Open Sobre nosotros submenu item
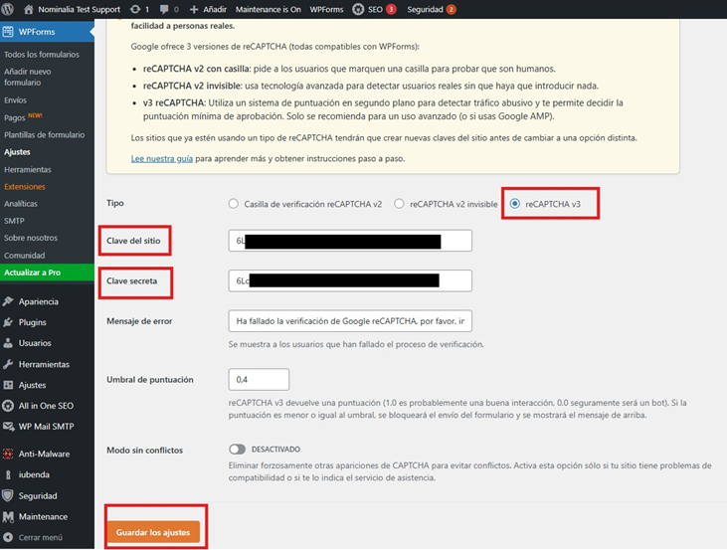 tap(31, 238)
